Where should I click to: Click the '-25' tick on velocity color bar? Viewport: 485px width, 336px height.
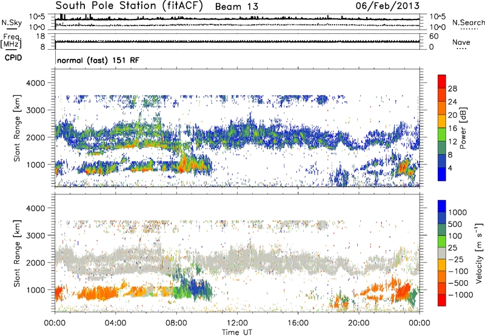(x=458, y=259)
